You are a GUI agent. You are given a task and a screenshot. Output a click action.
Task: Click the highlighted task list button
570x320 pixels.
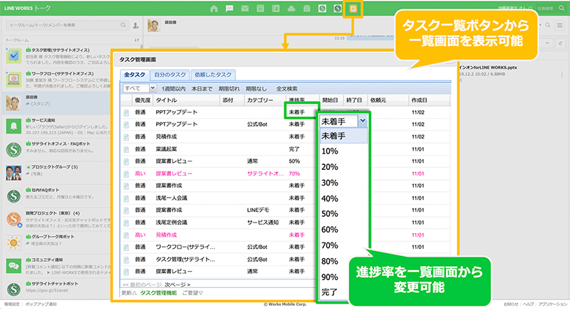[x=353, y=9]
